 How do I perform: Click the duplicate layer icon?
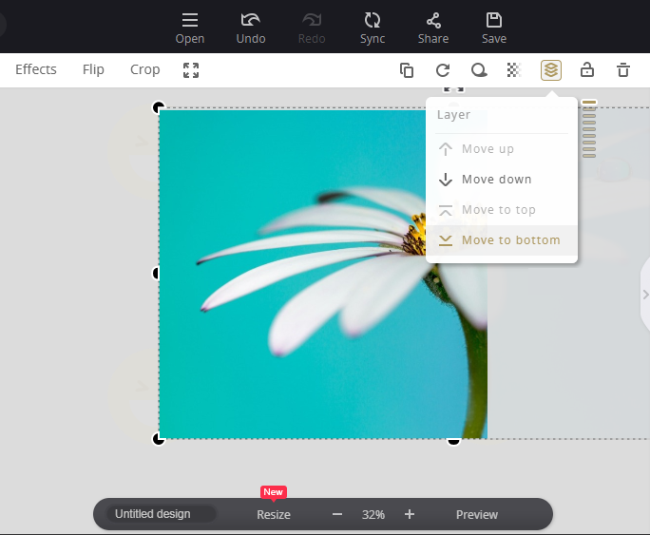point(407,69)
